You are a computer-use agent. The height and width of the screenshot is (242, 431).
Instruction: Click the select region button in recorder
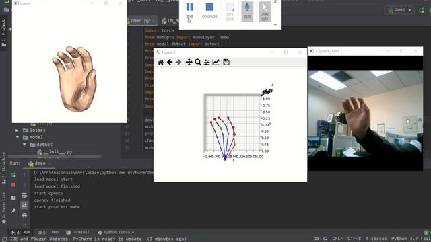click(230, 11)
